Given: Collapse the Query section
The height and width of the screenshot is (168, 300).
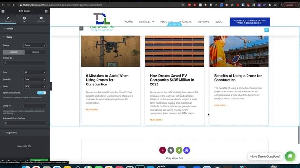Looking at the screenshot, I should coord(25,37).
